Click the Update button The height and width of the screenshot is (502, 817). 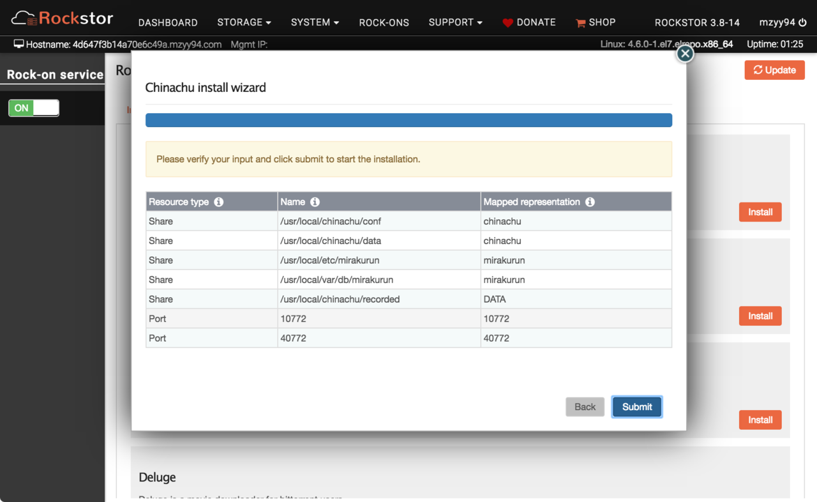(774, 70)
